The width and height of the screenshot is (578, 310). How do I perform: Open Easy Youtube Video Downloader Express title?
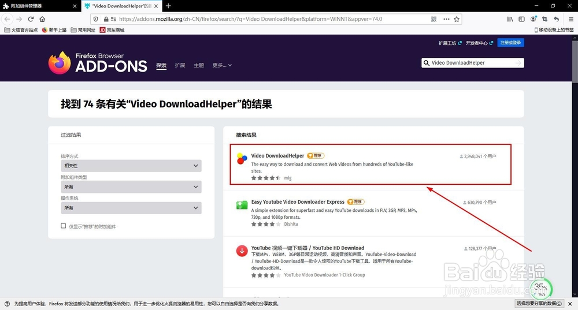coord(298,201)
